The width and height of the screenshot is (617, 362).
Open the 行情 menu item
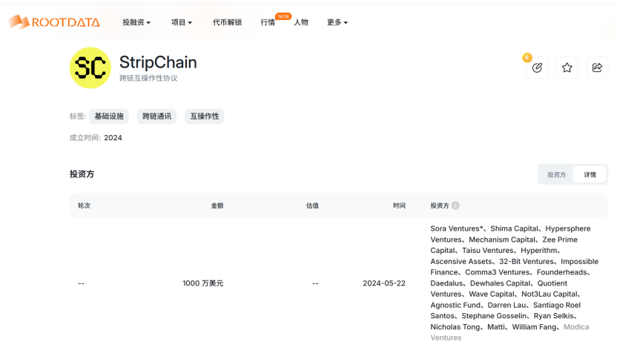tap(268, 22)
